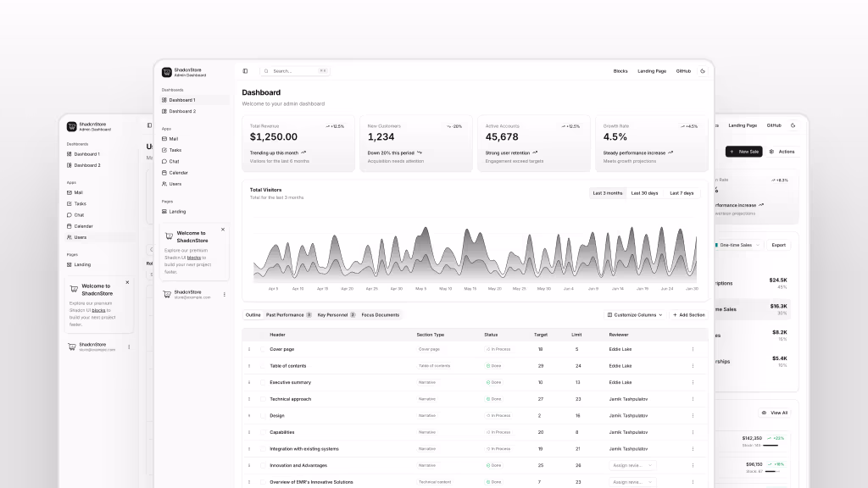Image resolution: width=868 pixels, height=488 pixels.
Task: Follow blocks link in center window welcome card
Action: tap(194, 258)
